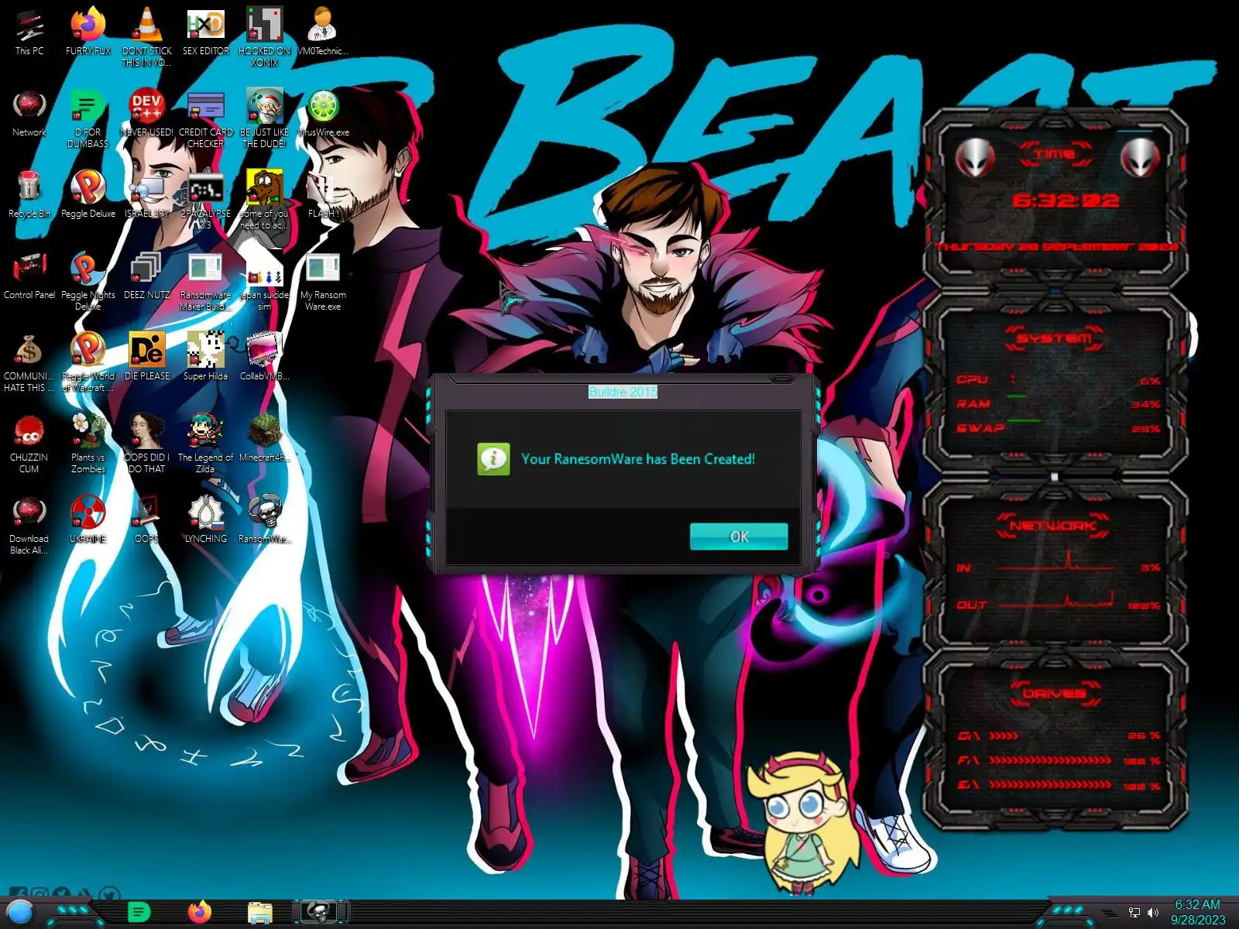The height and width of the screenshot is (929, 1239).
Task: Click OK in the Buildre 2015 dialog
Action: [x=739, y=536]
